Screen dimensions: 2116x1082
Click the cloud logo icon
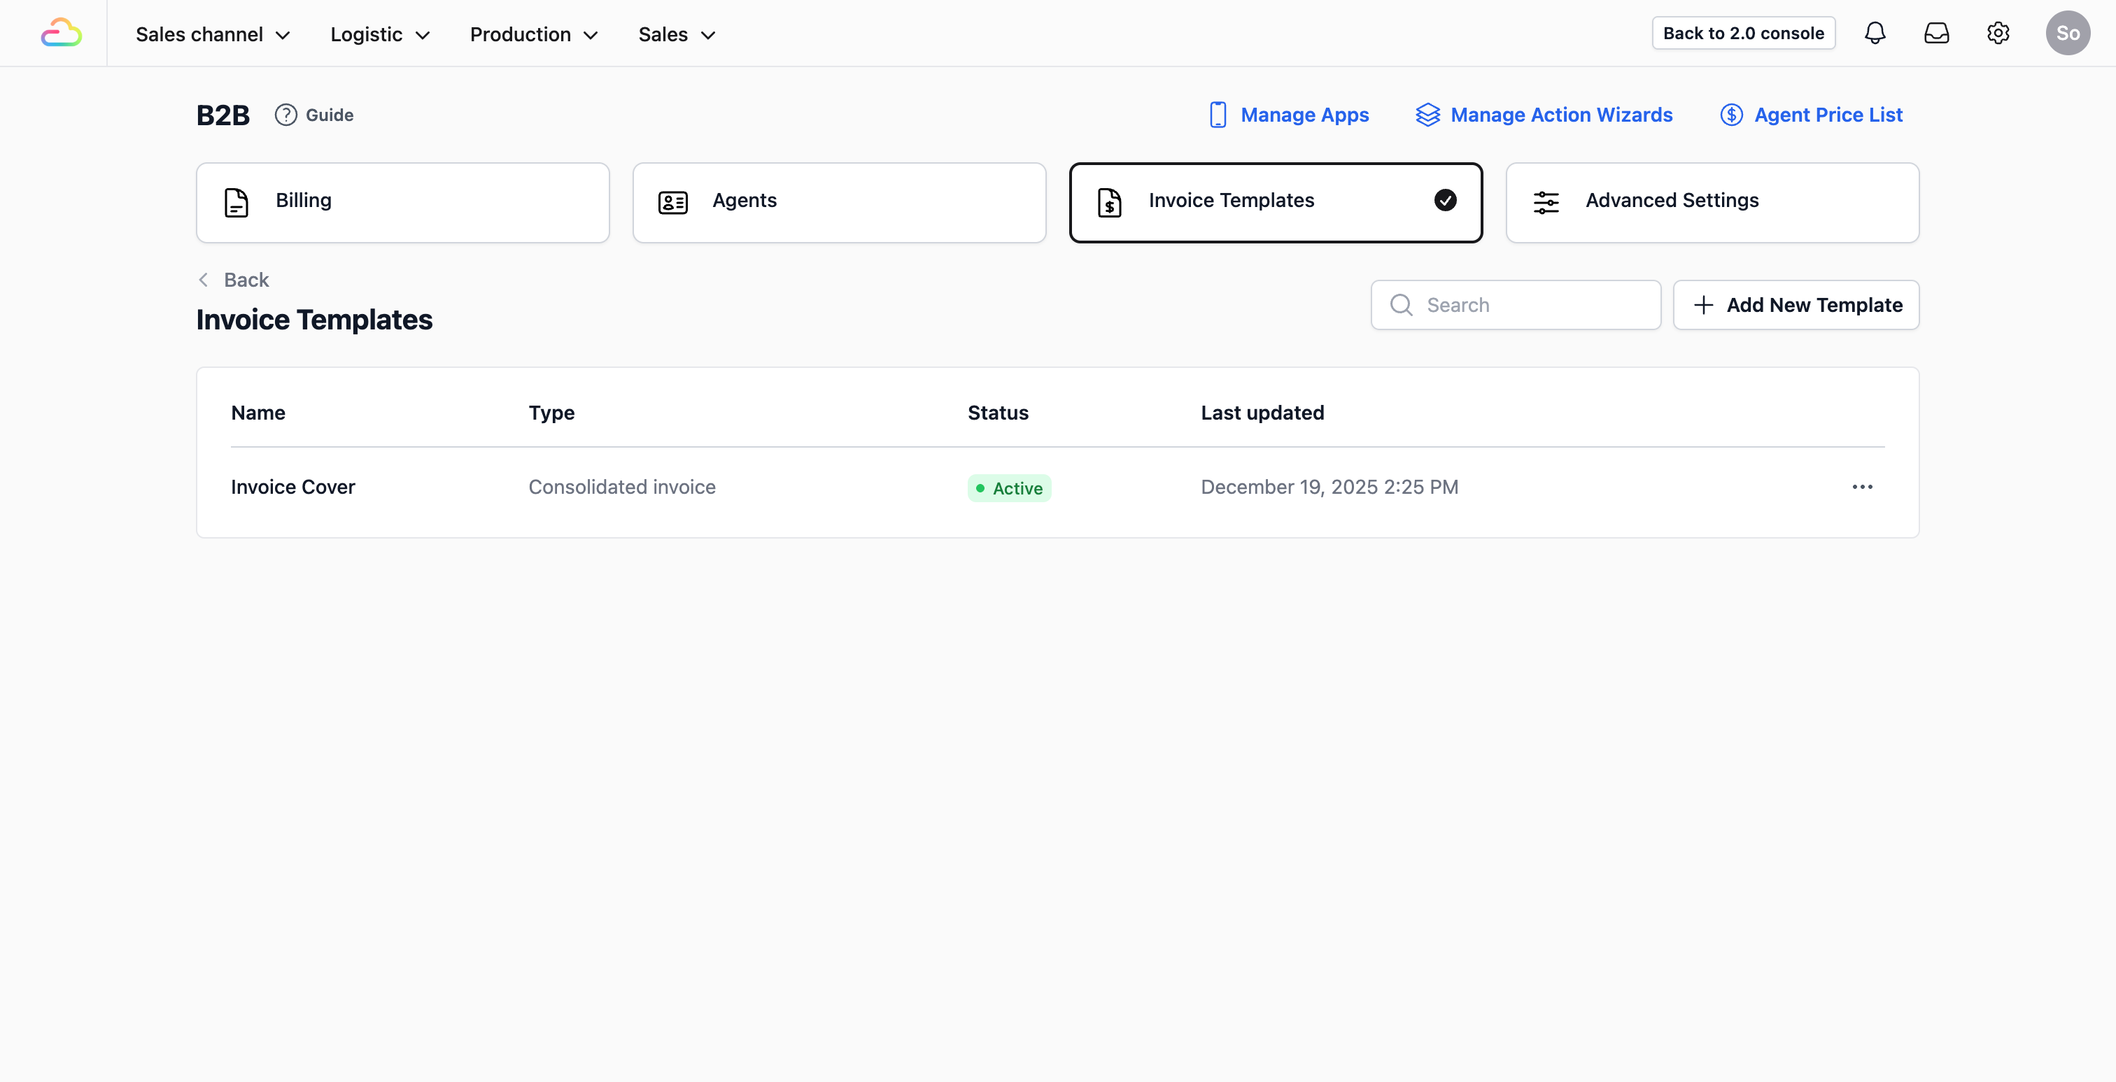61,33
